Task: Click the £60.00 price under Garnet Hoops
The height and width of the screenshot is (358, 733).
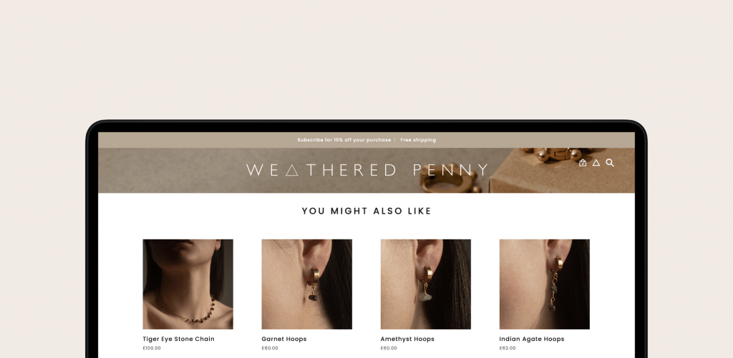Action: click(270, 348)
